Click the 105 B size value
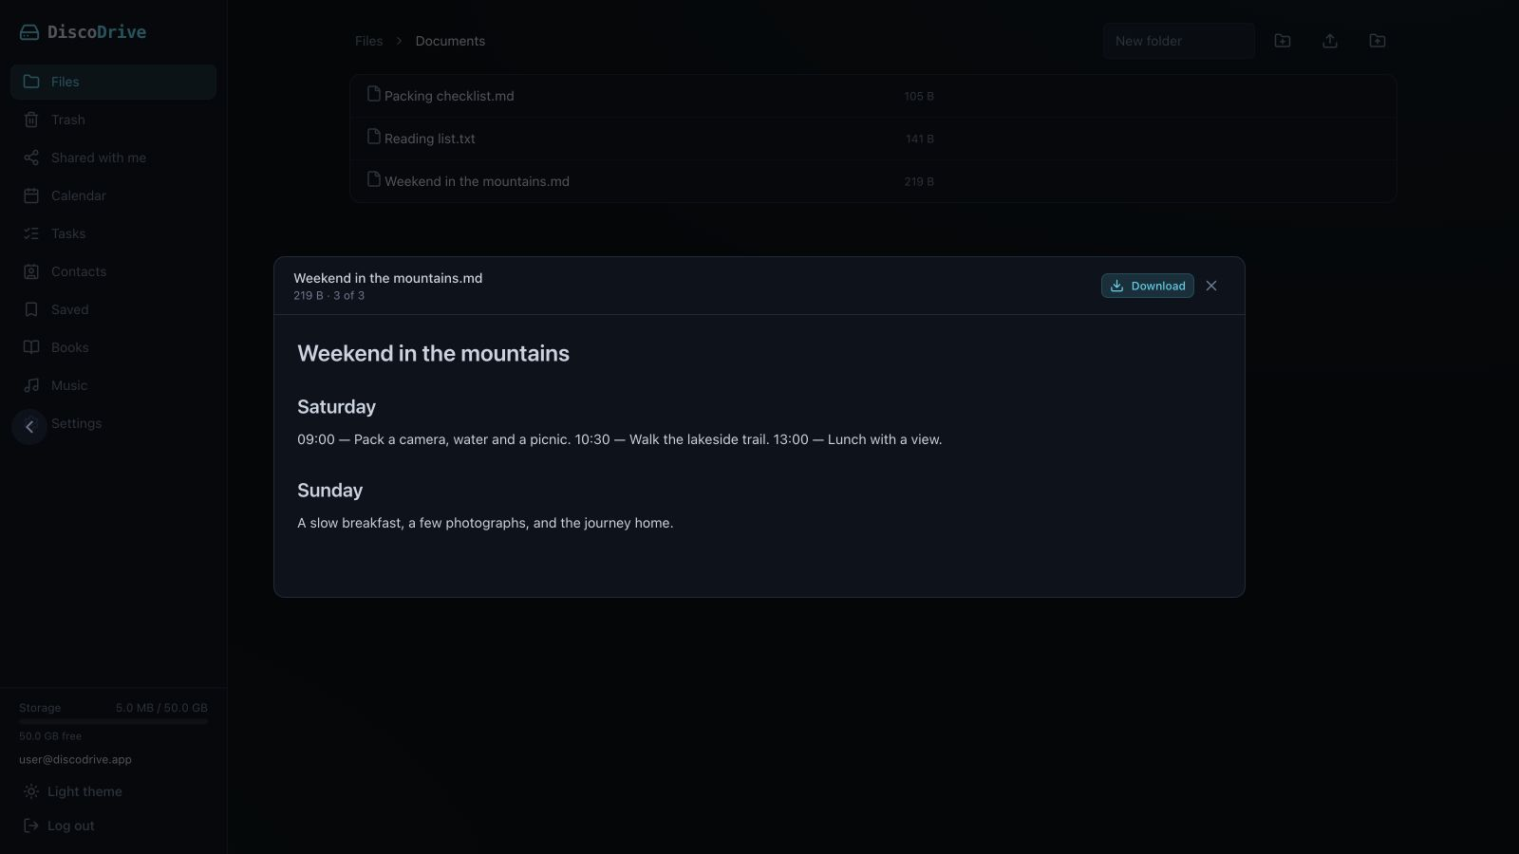Viewport: 1519px width, 854px height. click(918, 96)
